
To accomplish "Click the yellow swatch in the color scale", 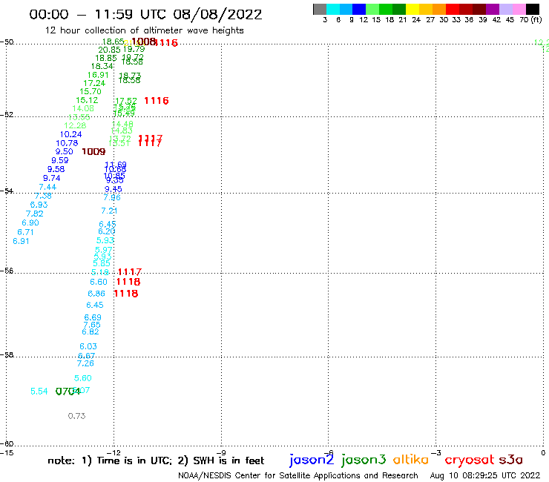I will click(412, 9).
